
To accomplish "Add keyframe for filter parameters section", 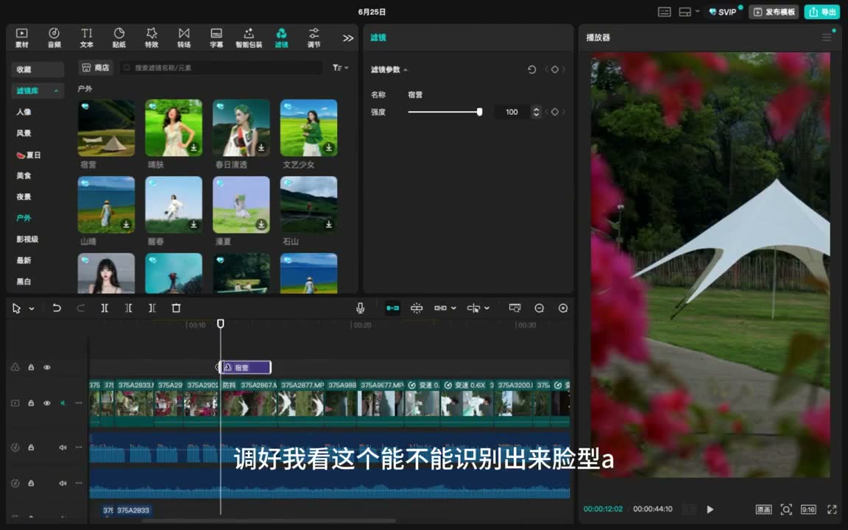I will 555,69.
